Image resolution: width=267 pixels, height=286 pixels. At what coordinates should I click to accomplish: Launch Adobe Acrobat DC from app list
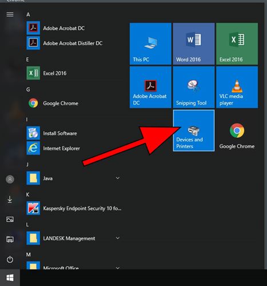74,28
